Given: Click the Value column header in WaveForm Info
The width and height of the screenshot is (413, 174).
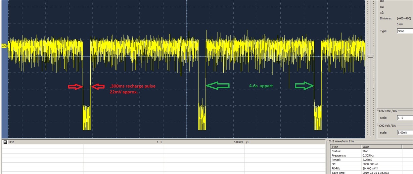Looking at the screenshot, I should pos(381,147).
